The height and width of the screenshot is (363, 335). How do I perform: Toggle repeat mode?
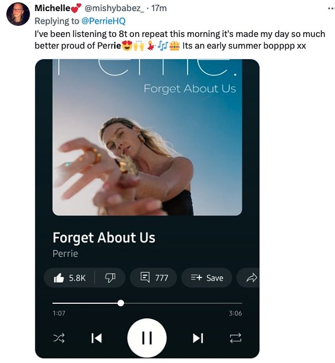(x=236, y=338)
